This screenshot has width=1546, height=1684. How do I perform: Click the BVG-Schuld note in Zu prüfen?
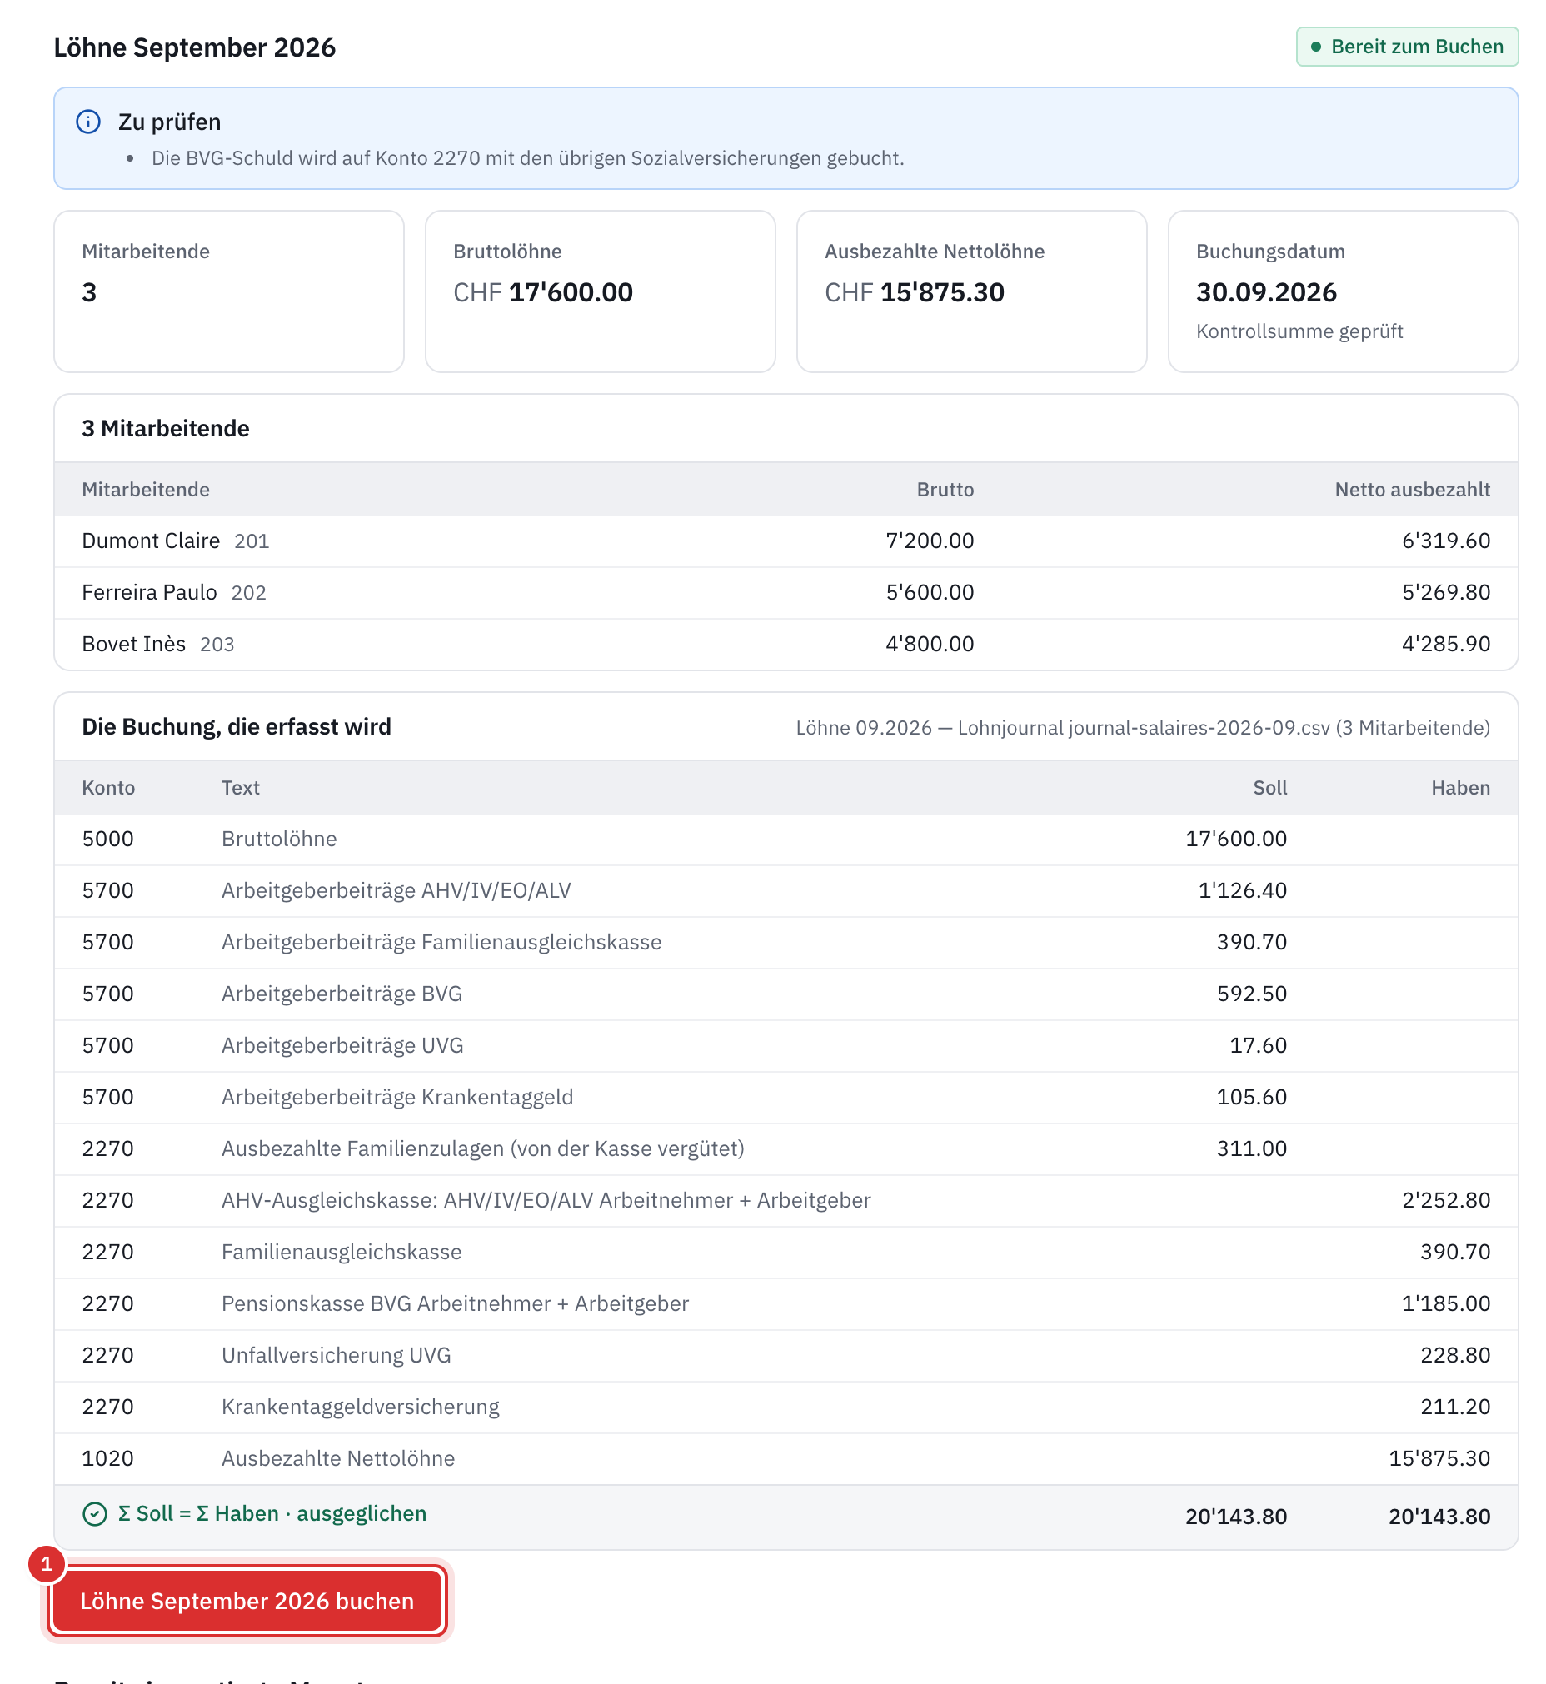coord(528,158)
